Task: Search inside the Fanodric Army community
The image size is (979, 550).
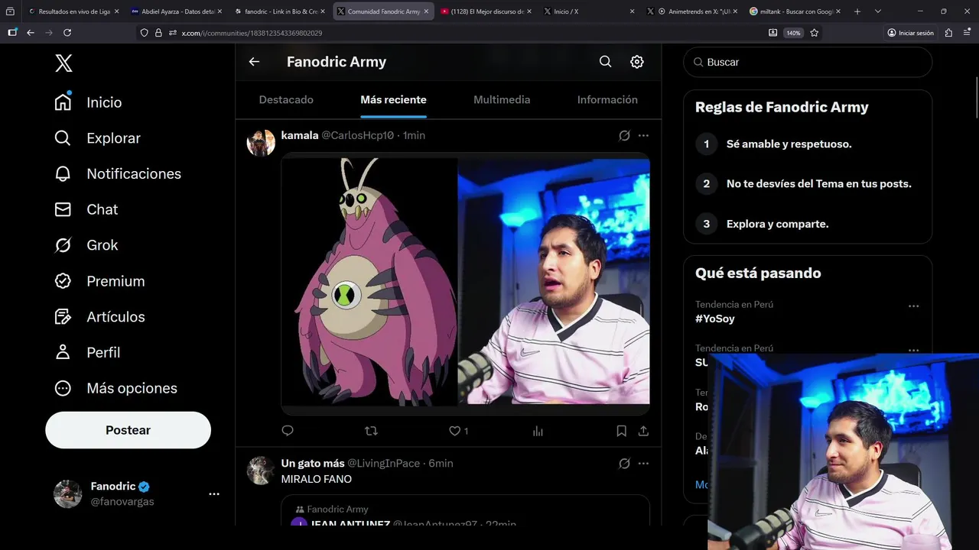Action: pos(605,62)
